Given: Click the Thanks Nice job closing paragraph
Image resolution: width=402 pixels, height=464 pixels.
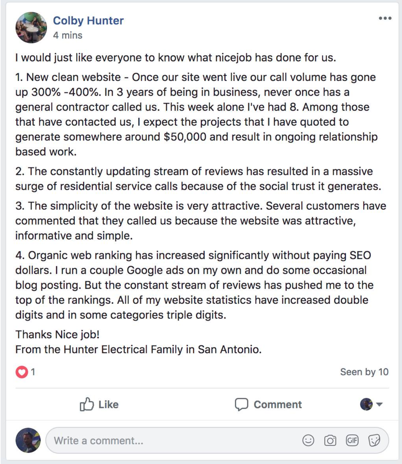Looking at the screenshot, I should (x=138, y=342).
